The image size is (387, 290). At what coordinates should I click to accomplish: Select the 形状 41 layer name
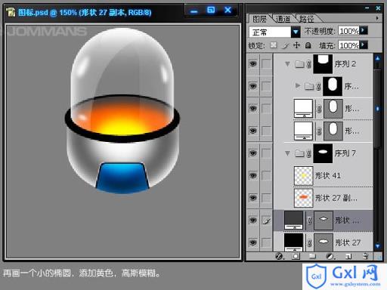pos(328,175)
